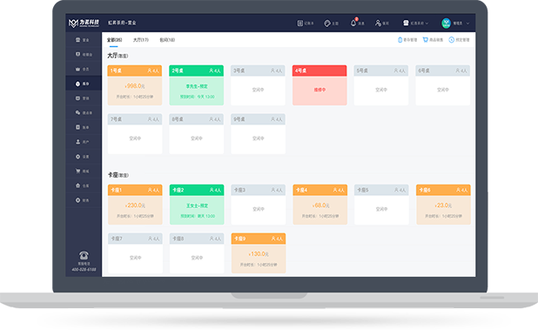Click the dropdown chevron beside the user name

point(467,24)
